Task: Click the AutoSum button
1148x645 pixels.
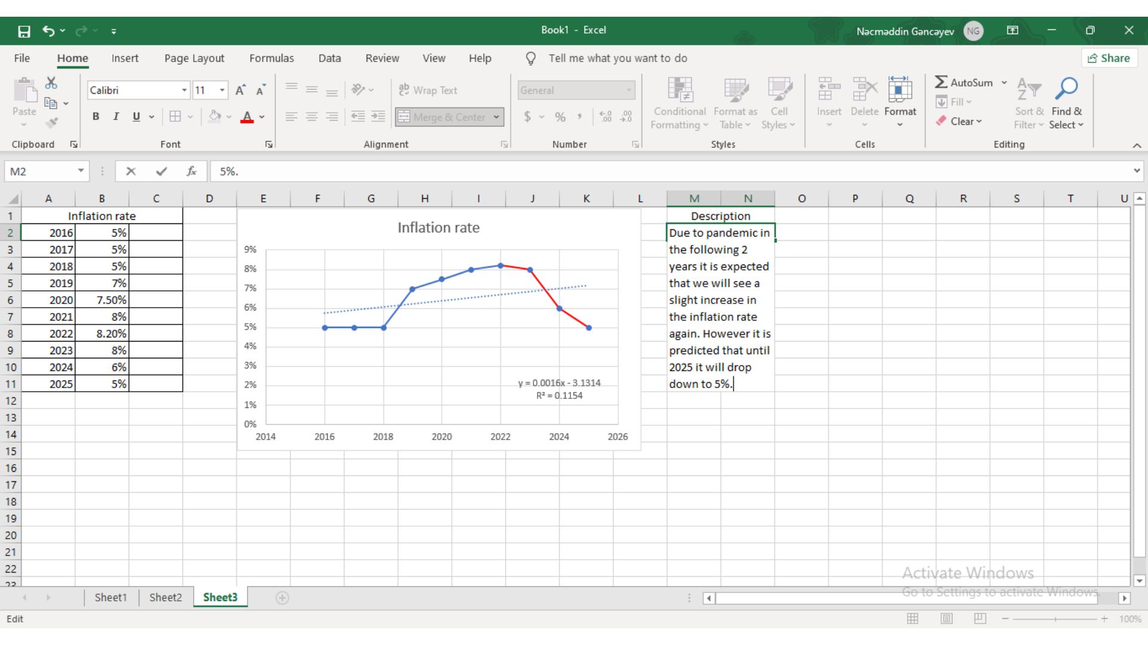Action: tap(963, 82)
